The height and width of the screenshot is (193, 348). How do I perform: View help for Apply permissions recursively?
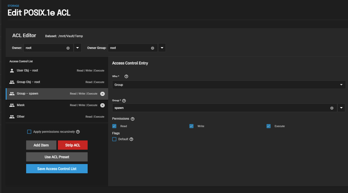78,132
